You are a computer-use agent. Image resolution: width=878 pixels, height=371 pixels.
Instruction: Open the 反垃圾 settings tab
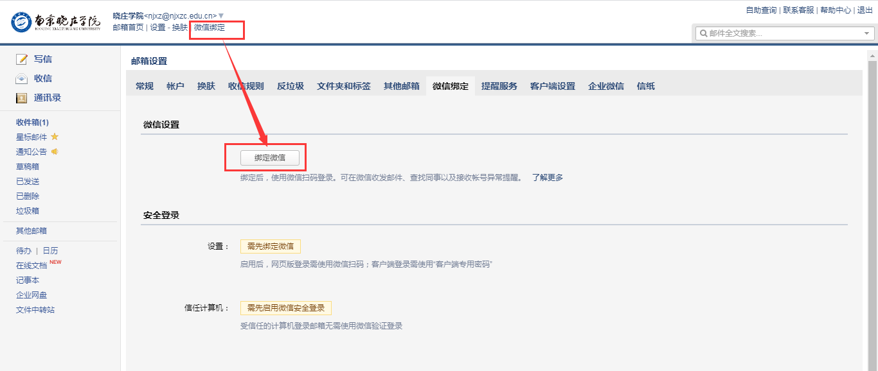click(291, 86)
